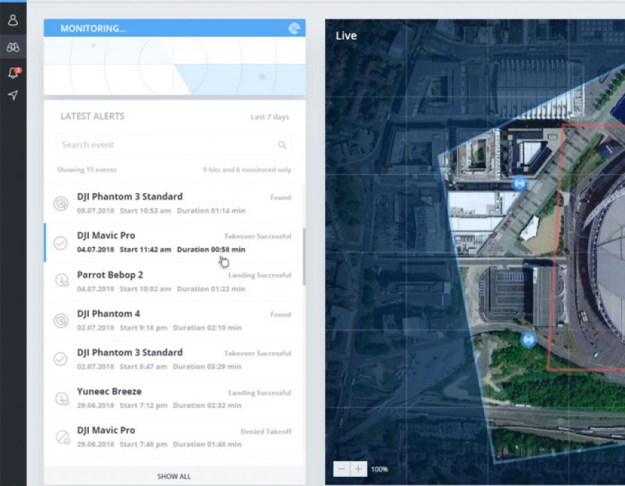Click the navigation arrow sidebar icon
The width and height of the screenshot is (625, 486).
coord(12,95)
